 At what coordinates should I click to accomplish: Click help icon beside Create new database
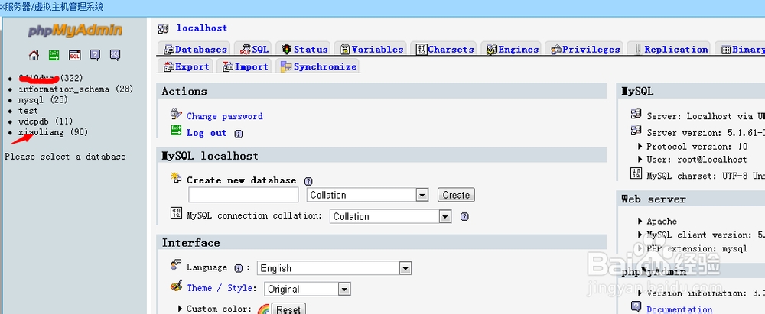[308, 181]
